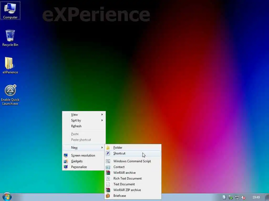Click the Show desktop strip beside clock

(x=267, y=197)
